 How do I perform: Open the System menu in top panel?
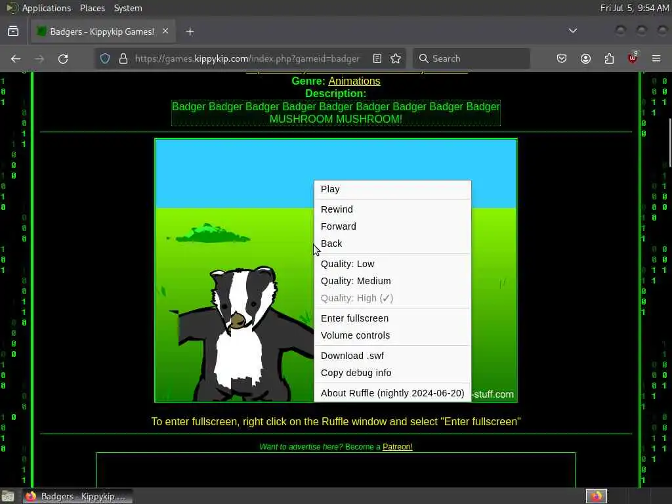(x=128, y=8)
